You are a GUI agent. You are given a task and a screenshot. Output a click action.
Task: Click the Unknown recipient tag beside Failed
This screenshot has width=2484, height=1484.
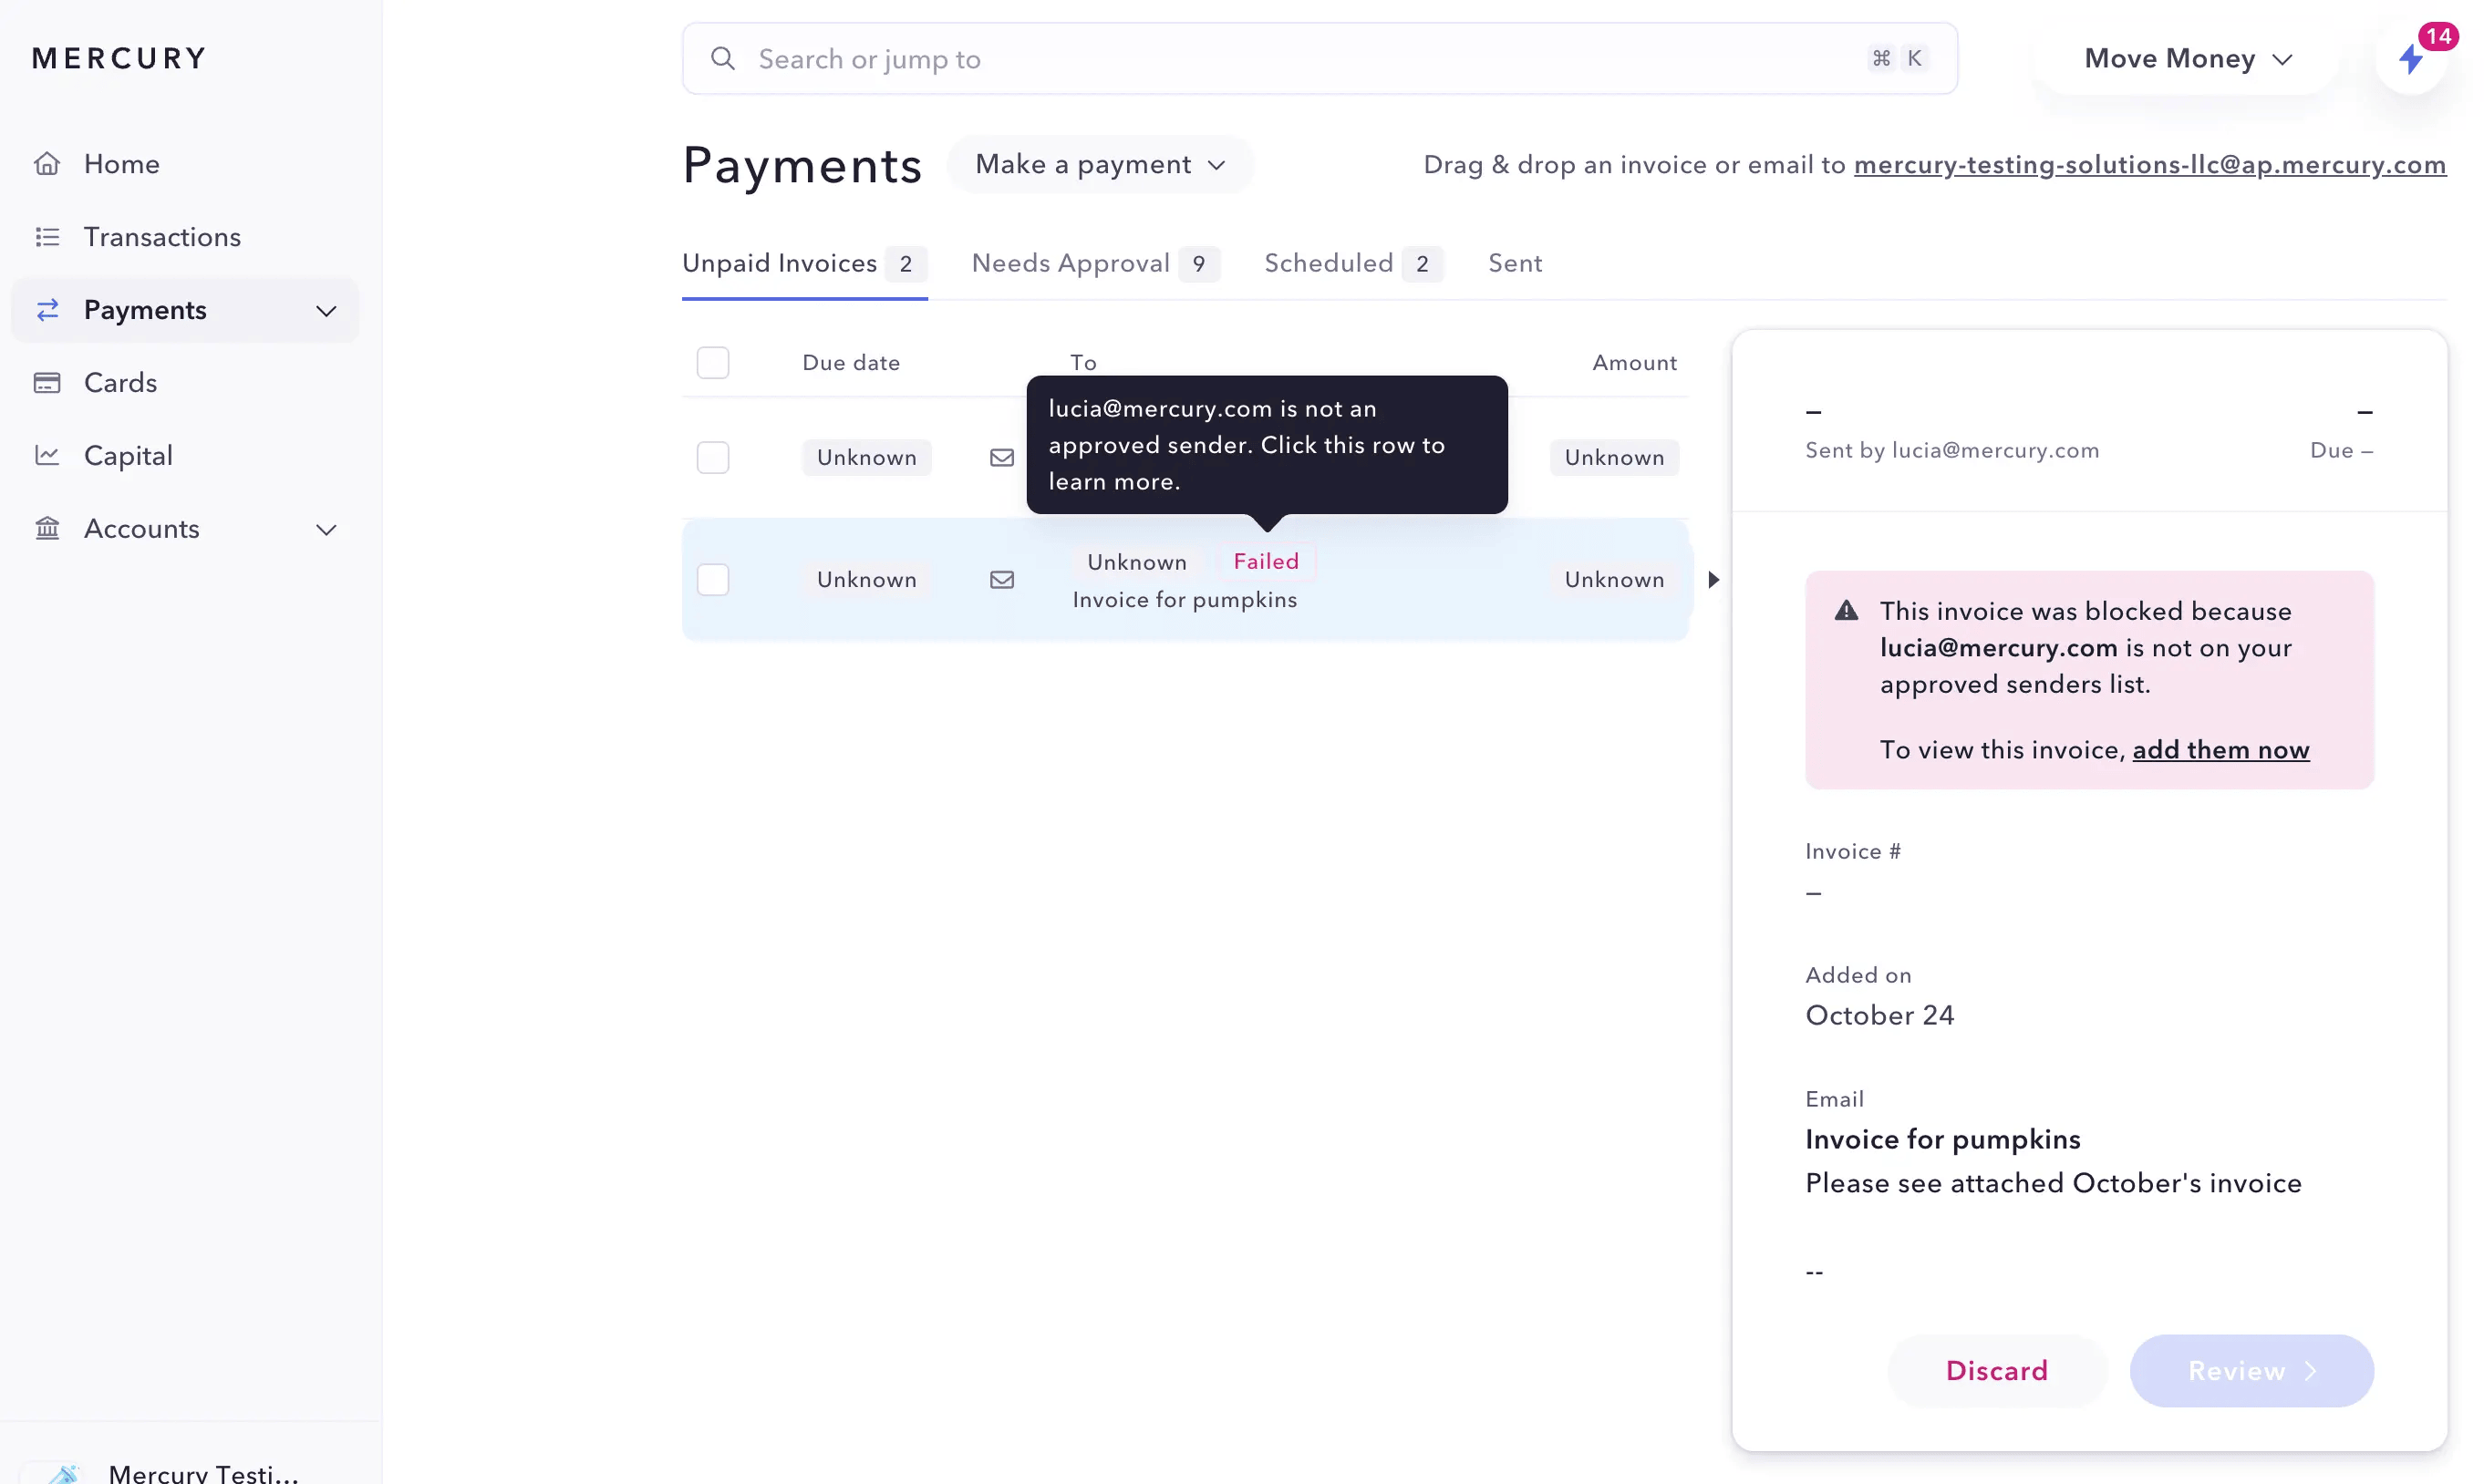(1136, 562)
